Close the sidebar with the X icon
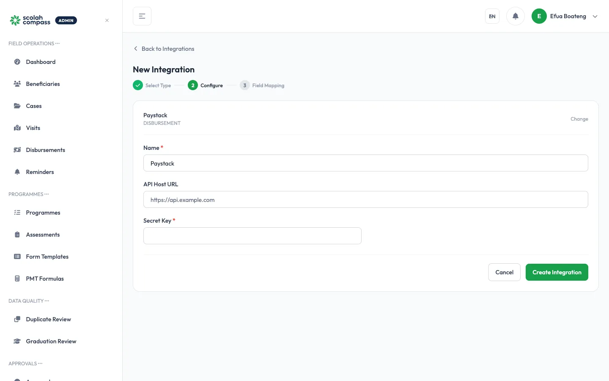This screenshot has width=609, height=381. coord(107,20)
